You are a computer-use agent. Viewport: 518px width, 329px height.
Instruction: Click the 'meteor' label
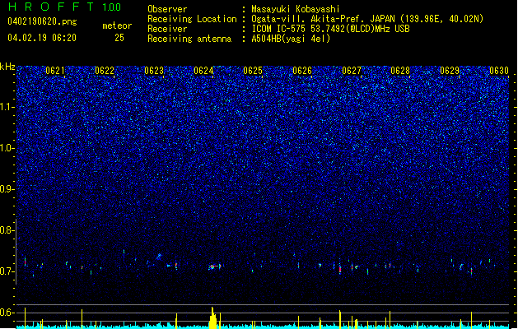tap(117, 25)
